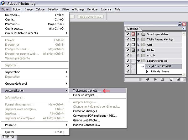The height and width of the screenshot is (140, 188).
Task: Click folder icon of Tilable images Harakys
Action: (143, 39)
